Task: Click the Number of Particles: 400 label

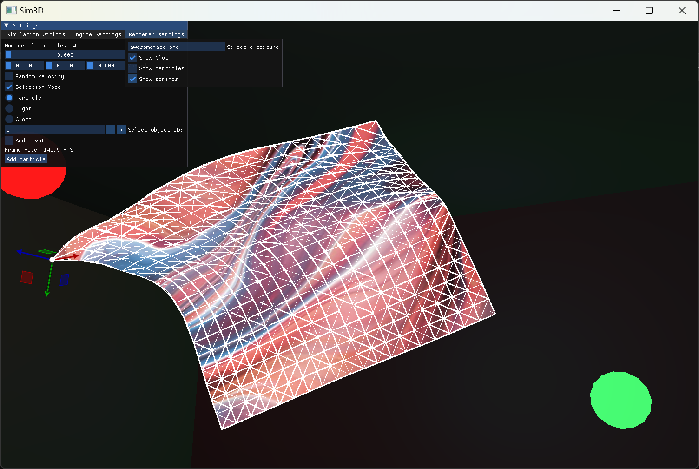Action: tap(44, 46)
